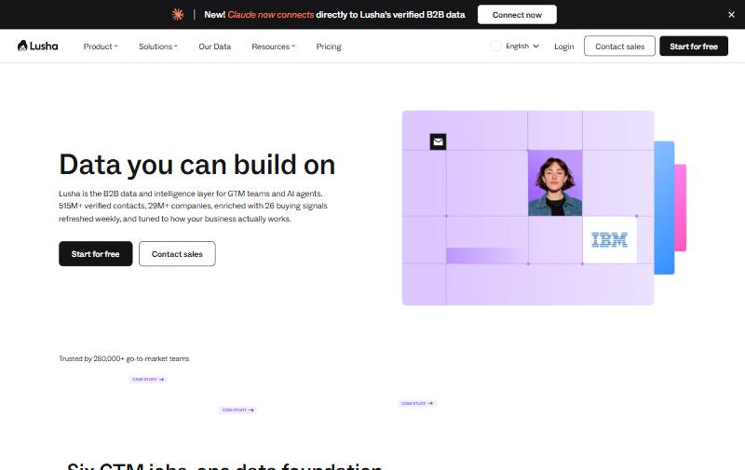
Task: Click the envelope mail icon in hero graphic
Action: [x=438, y=141]
